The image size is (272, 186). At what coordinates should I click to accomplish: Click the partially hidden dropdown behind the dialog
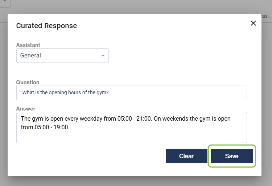(x=5, y=3)
